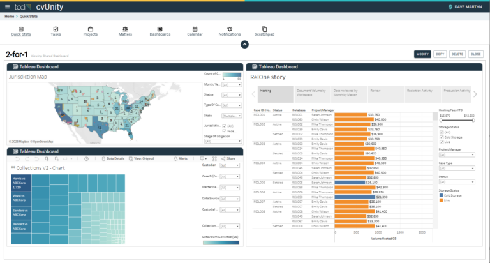Image resolution: width=490 pixels, height=263 pixels.
Task: Uncheck the Live storage status checkbox
Action: coord(442,141)
